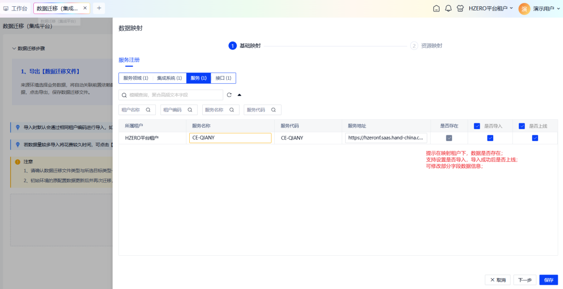Click 服务名称 filter field
Screen dimensions: 563x289
(x=221, y=110)
